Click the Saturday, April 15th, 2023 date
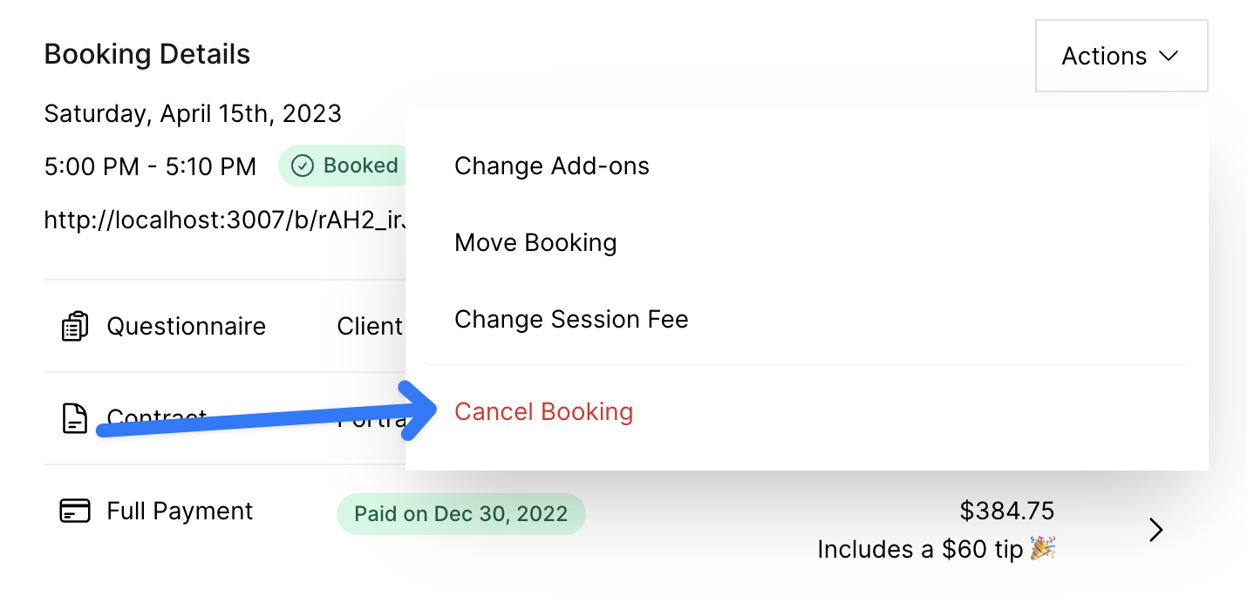The height and width of the screenshot is (603, 1247). click(193, 113)
